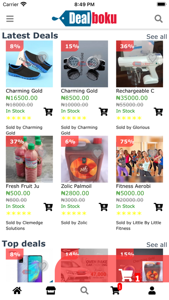Go to Home tab in bottom bar
This screenshot has width=169, height=300.
pyautogui.click(x=17, y=291)
